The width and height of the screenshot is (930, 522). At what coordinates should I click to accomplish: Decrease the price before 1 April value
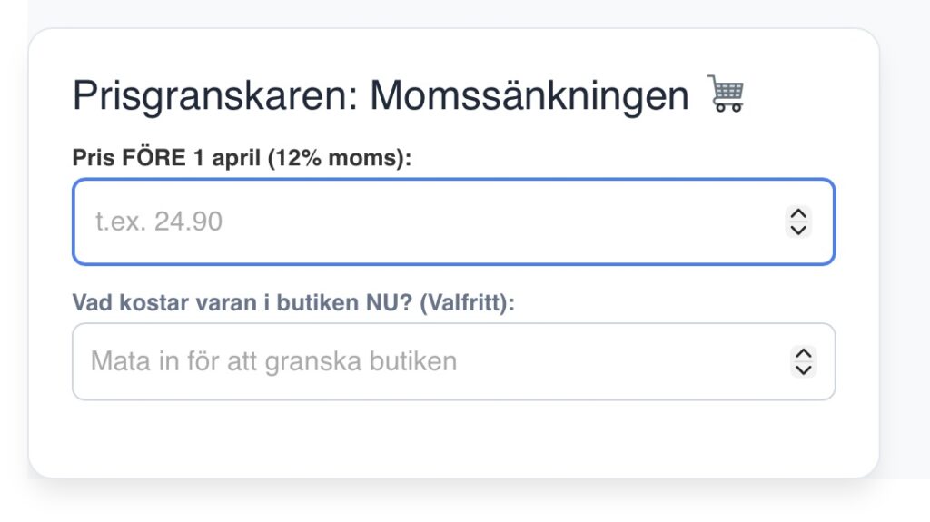(x=798, y=230)
